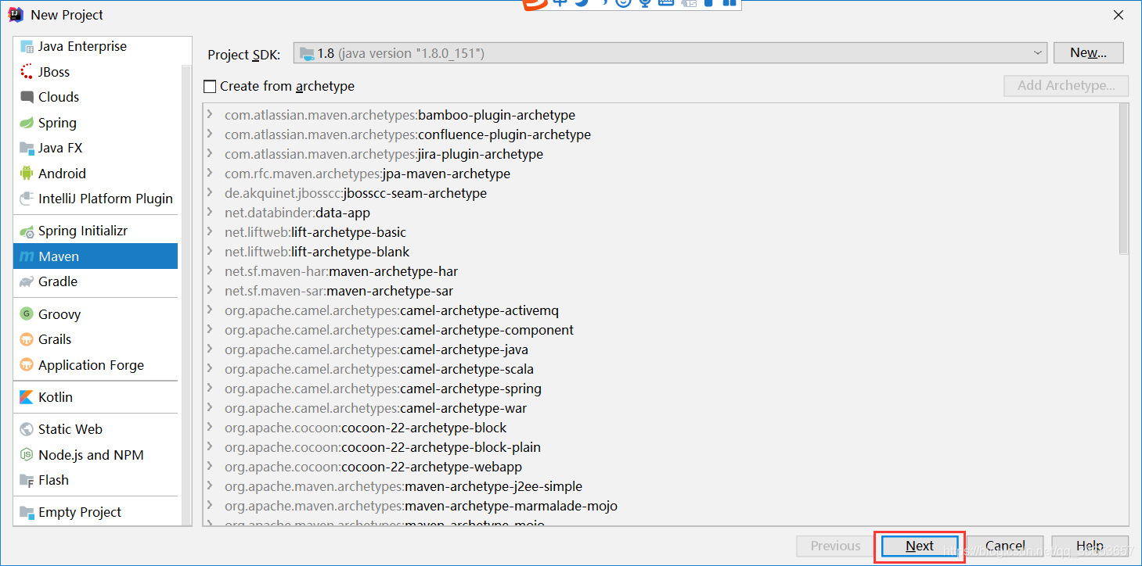Click the Add Archetype... button
The width and height of the screenshot is (1142, 566).
click(1066, 86)
